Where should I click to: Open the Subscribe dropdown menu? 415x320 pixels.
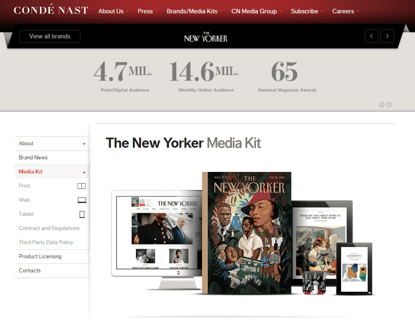click(307, 11)
